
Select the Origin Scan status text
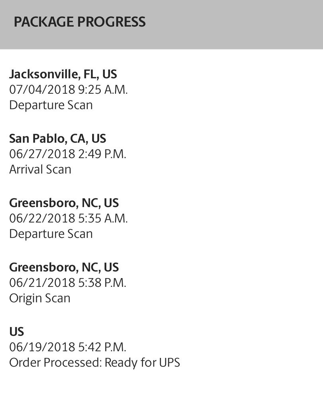pyautogui.click(x=40, y=298)
